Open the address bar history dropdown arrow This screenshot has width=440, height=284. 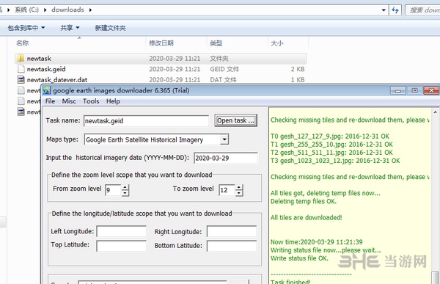click(x=384, y=10)
